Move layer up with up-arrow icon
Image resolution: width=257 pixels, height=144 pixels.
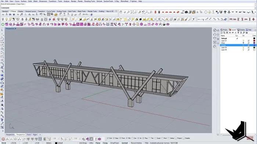230,33
